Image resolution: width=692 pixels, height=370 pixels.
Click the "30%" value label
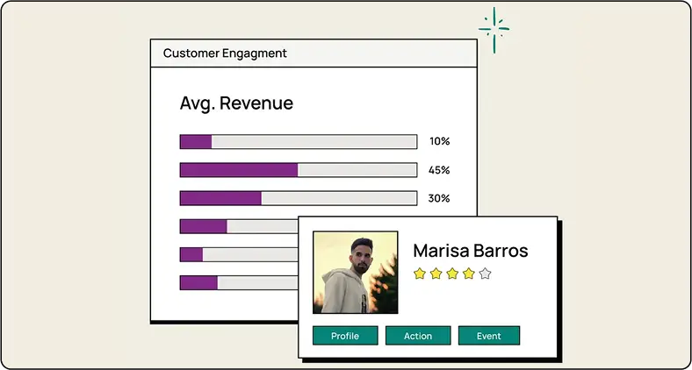(x=439, y=198)
